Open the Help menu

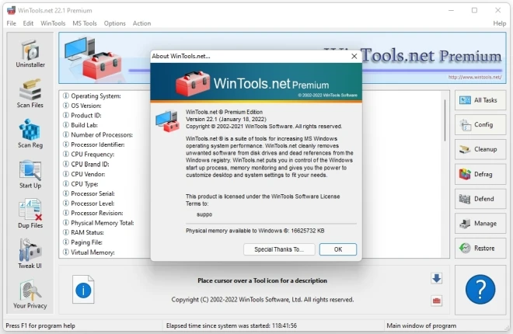click(500, 23)
